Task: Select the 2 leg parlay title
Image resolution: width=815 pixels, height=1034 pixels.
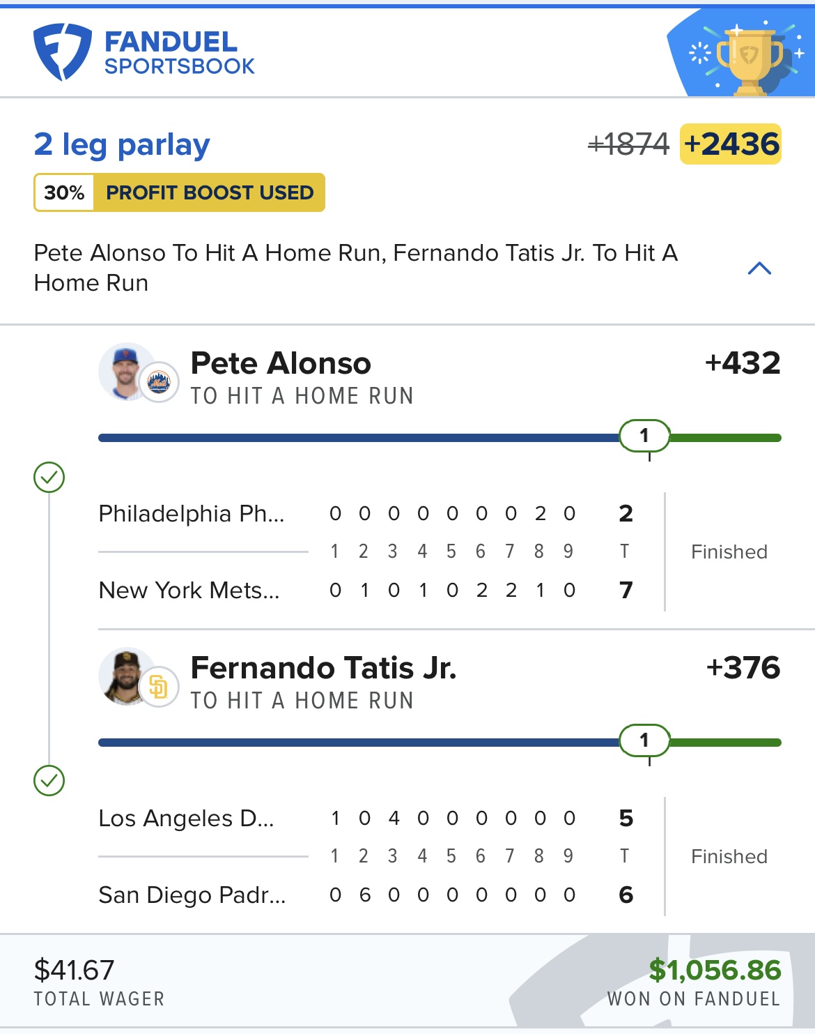Action: coord(122,144)
